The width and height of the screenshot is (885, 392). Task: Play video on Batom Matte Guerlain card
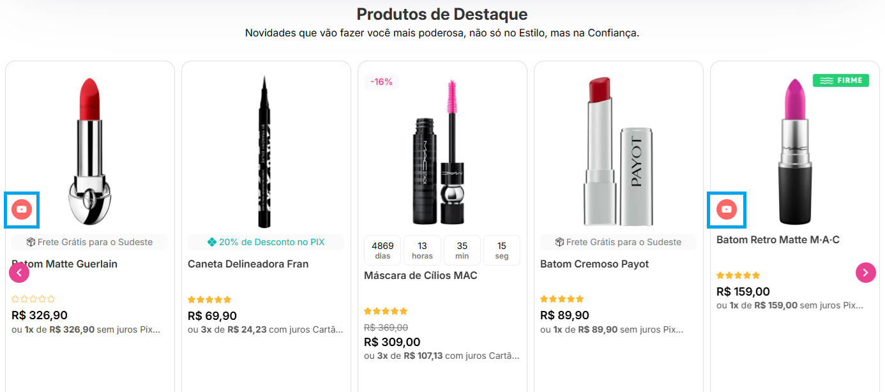pyautogui.click(x=22, y=209)
